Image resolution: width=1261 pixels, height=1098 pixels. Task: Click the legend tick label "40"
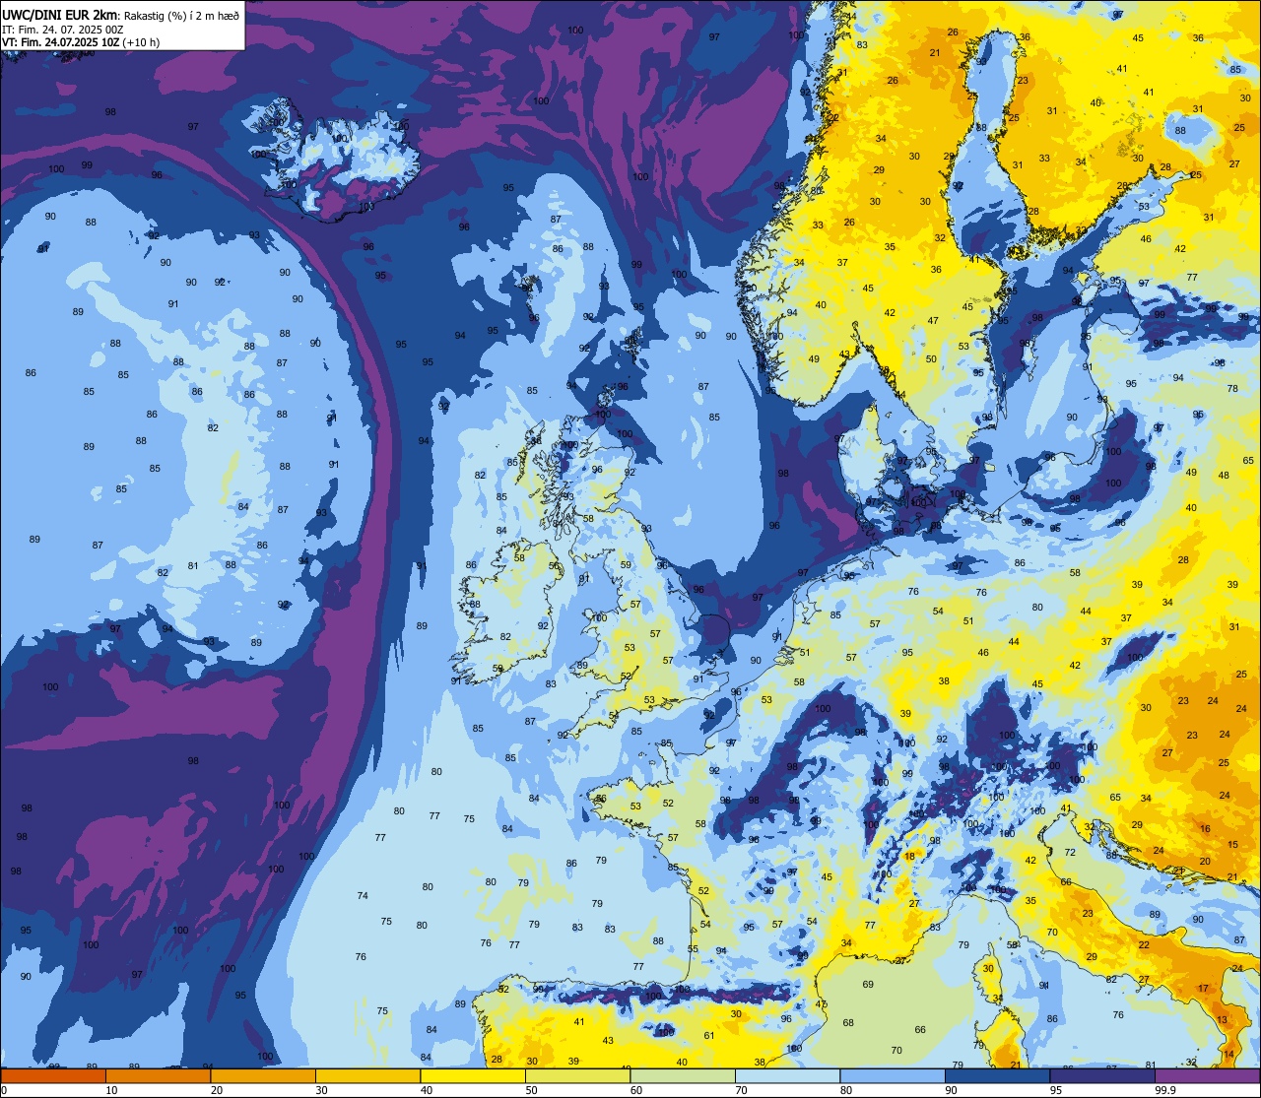pos(427,1090)
